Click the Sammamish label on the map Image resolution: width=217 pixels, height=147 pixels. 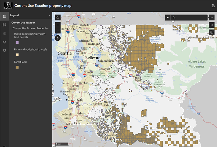[x=106, y=61]
